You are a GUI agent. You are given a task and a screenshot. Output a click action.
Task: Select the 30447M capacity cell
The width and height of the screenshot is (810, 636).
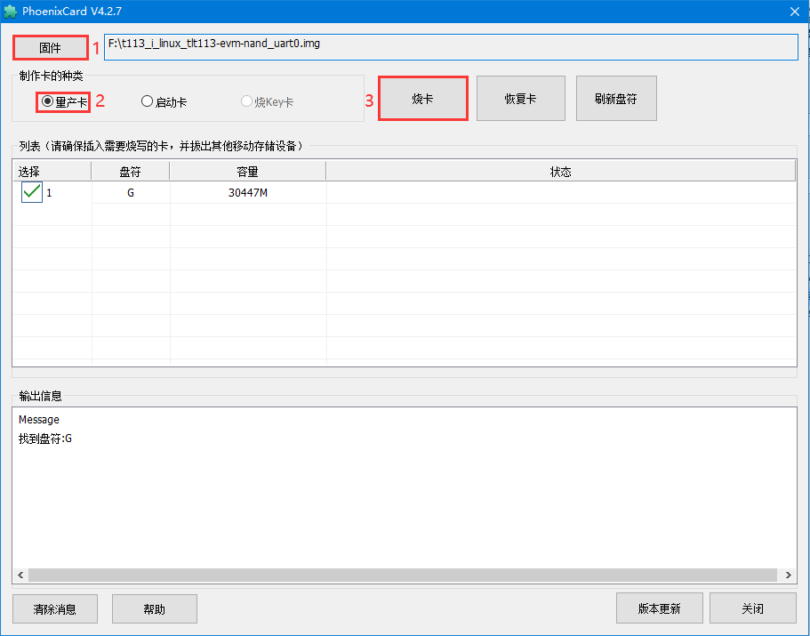tap(248, 193)
